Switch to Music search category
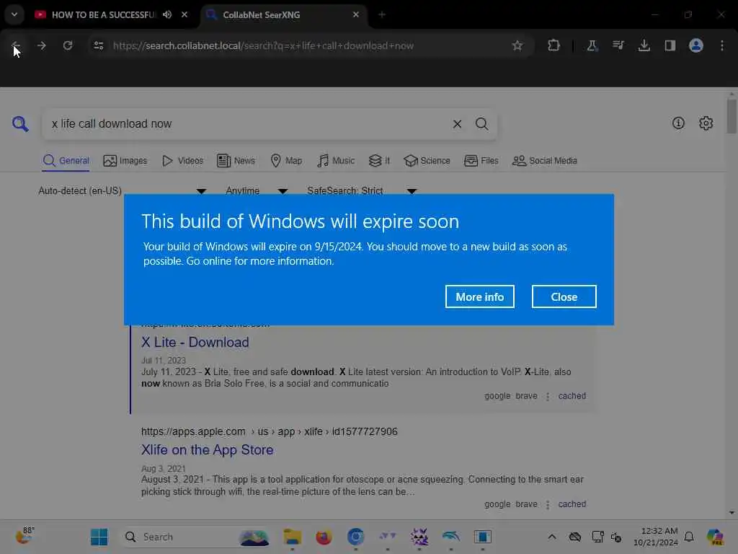The height and width of the screenshot is (554, 738). pos(336,161)
